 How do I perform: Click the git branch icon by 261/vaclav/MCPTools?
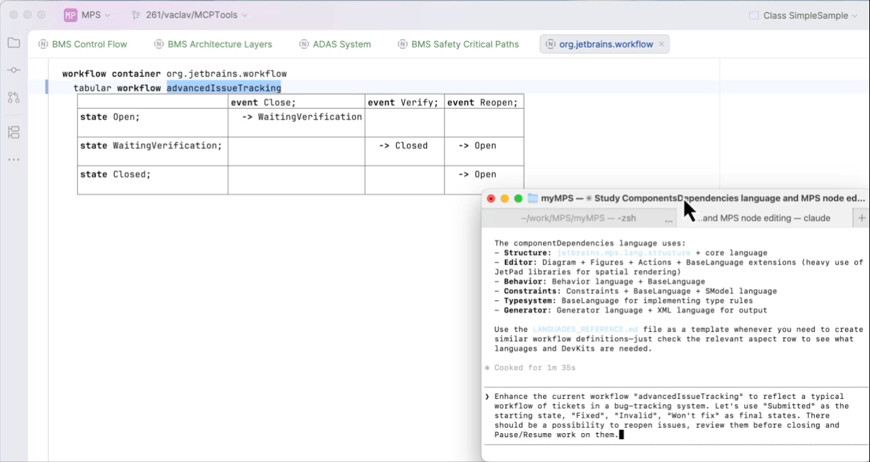click(136, 15)
